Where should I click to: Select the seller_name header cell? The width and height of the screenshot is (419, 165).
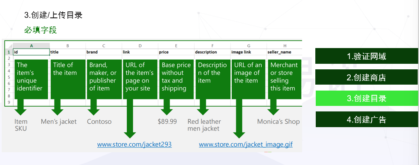point(284,52)
